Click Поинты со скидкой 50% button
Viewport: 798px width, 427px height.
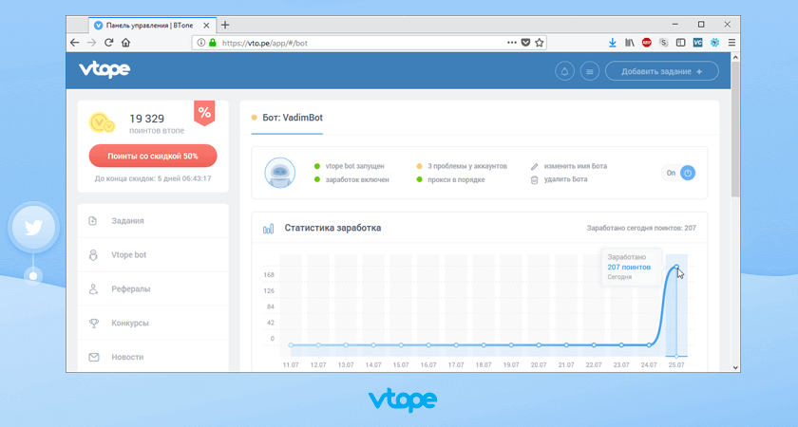click(x=153, y=156)
